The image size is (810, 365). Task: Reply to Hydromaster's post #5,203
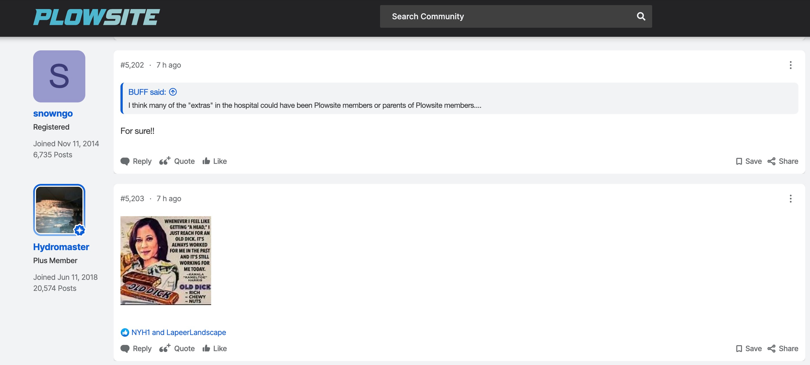coord(136,349)
